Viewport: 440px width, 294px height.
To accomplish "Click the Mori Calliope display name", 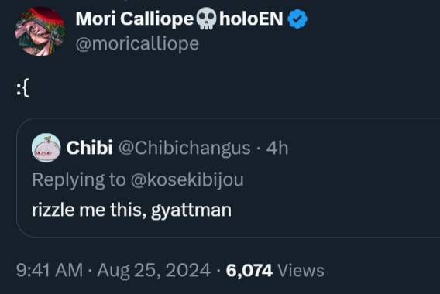I will pos(135,19).
